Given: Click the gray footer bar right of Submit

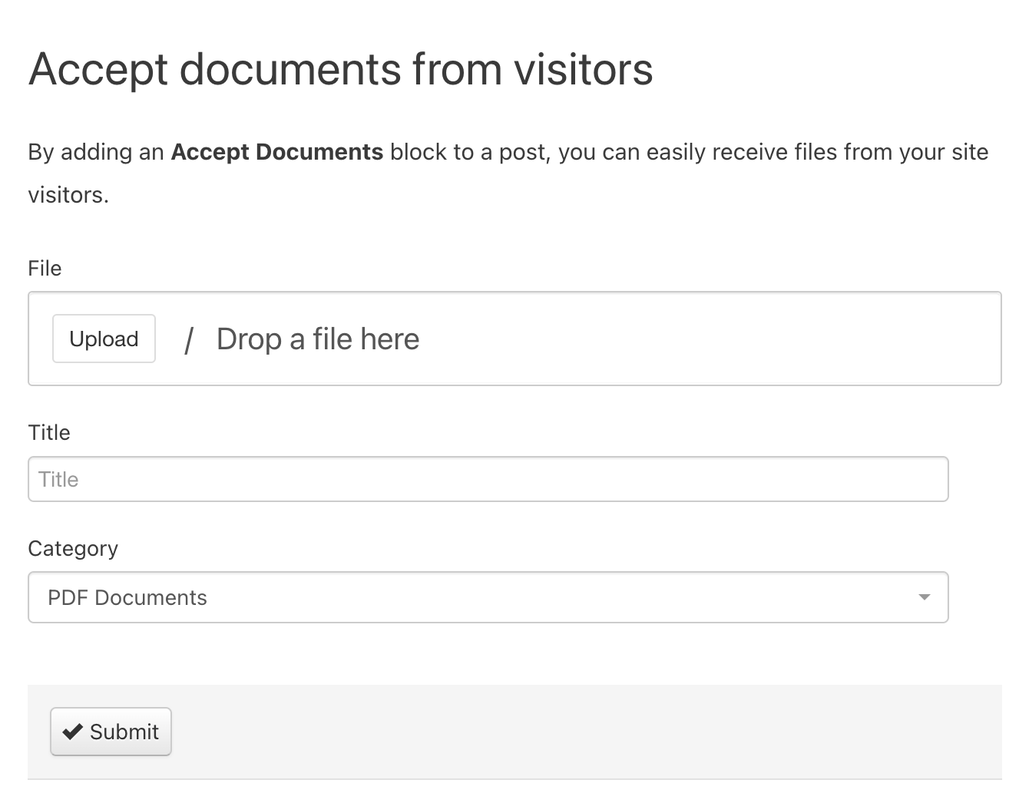Looking at the screenshot, I should [x=584, y=732].
